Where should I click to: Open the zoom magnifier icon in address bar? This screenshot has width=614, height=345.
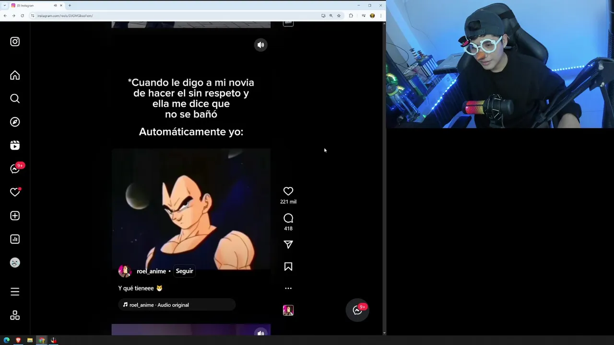331,16
